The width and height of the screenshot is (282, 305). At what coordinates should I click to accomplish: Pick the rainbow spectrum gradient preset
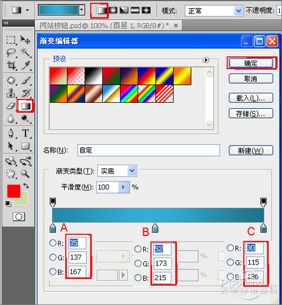(129, 94)
